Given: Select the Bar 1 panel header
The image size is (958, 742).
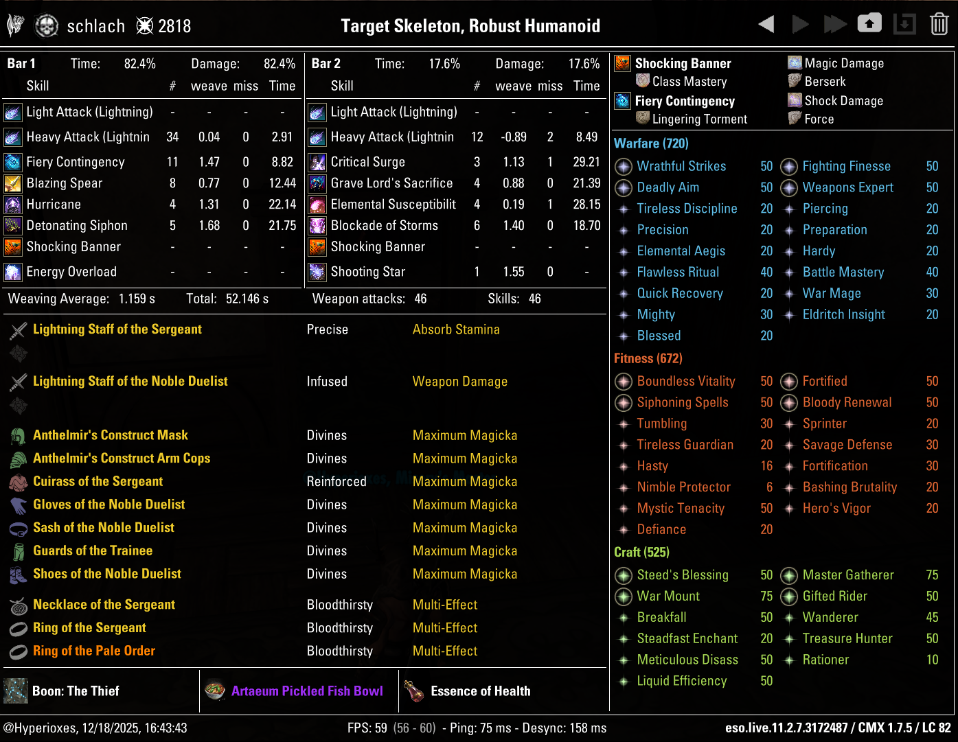Looking at the screenshot, I should (x=21, y=63).
